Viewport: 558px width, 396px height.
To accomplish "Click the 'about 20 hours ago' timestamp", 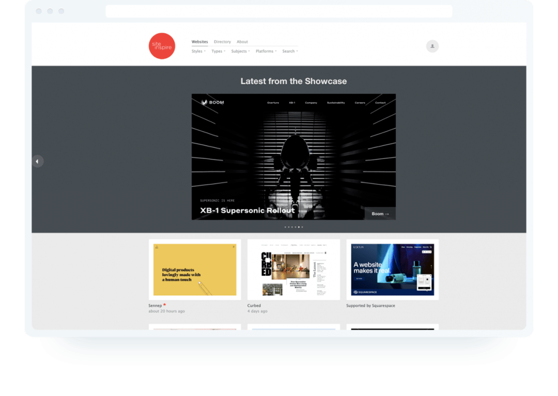I will (x=166, y=311).
